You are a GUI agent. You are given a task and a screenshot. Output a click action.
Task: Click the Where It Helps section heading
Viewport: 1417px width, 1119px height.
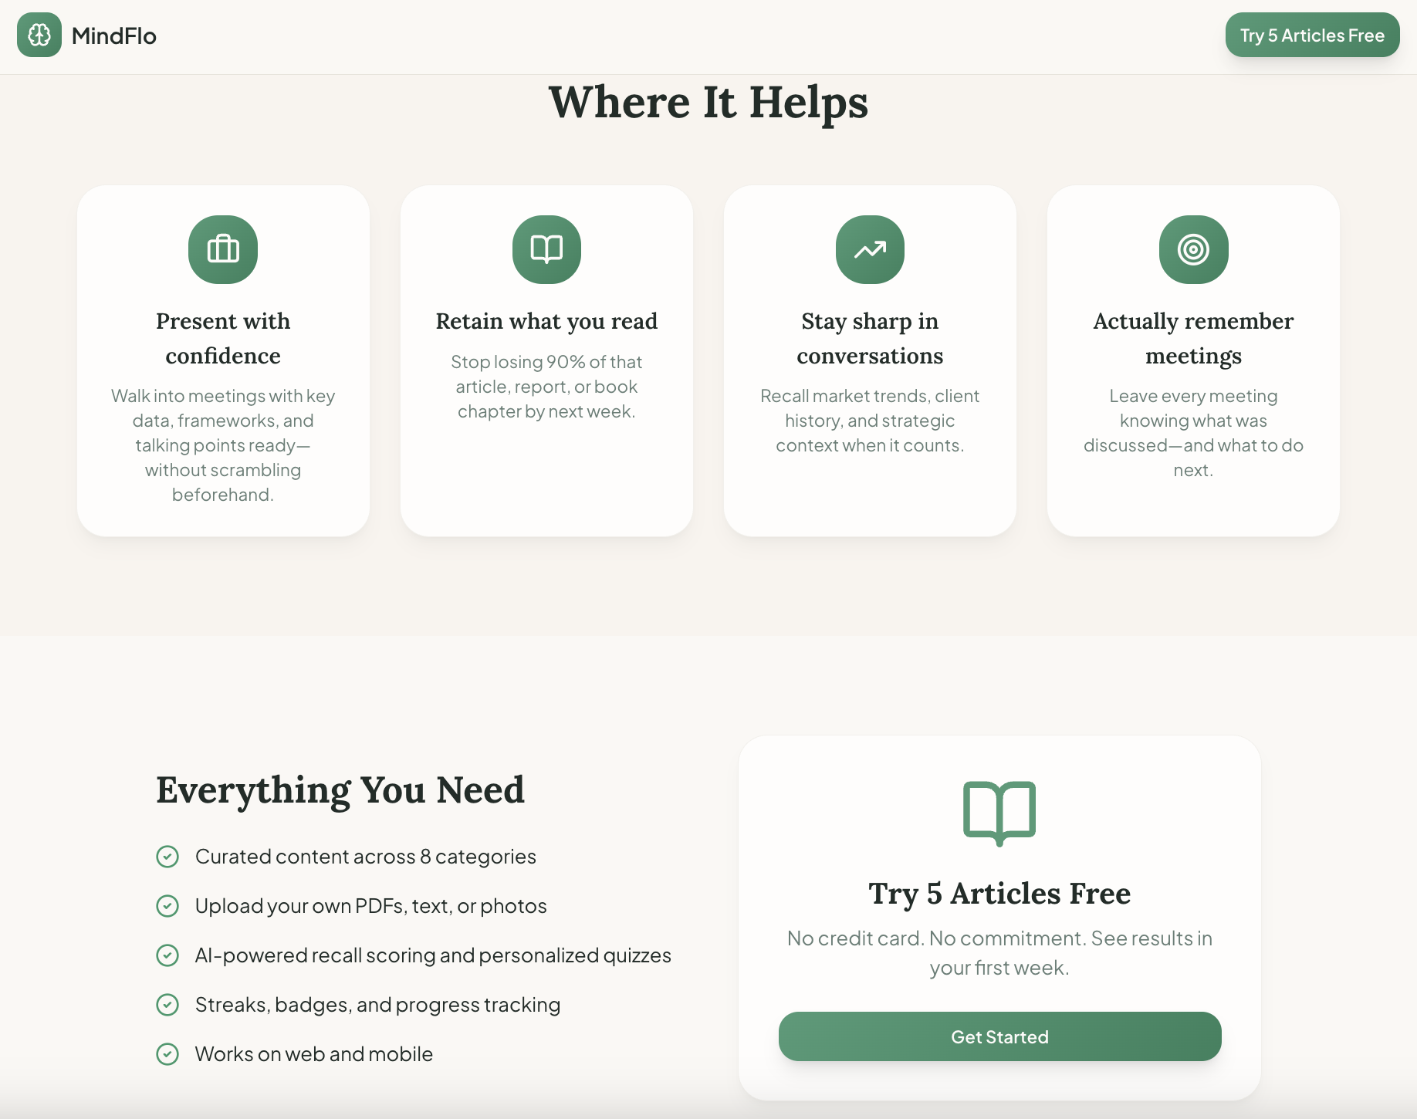pyautogui.click(x=708, y=102)
